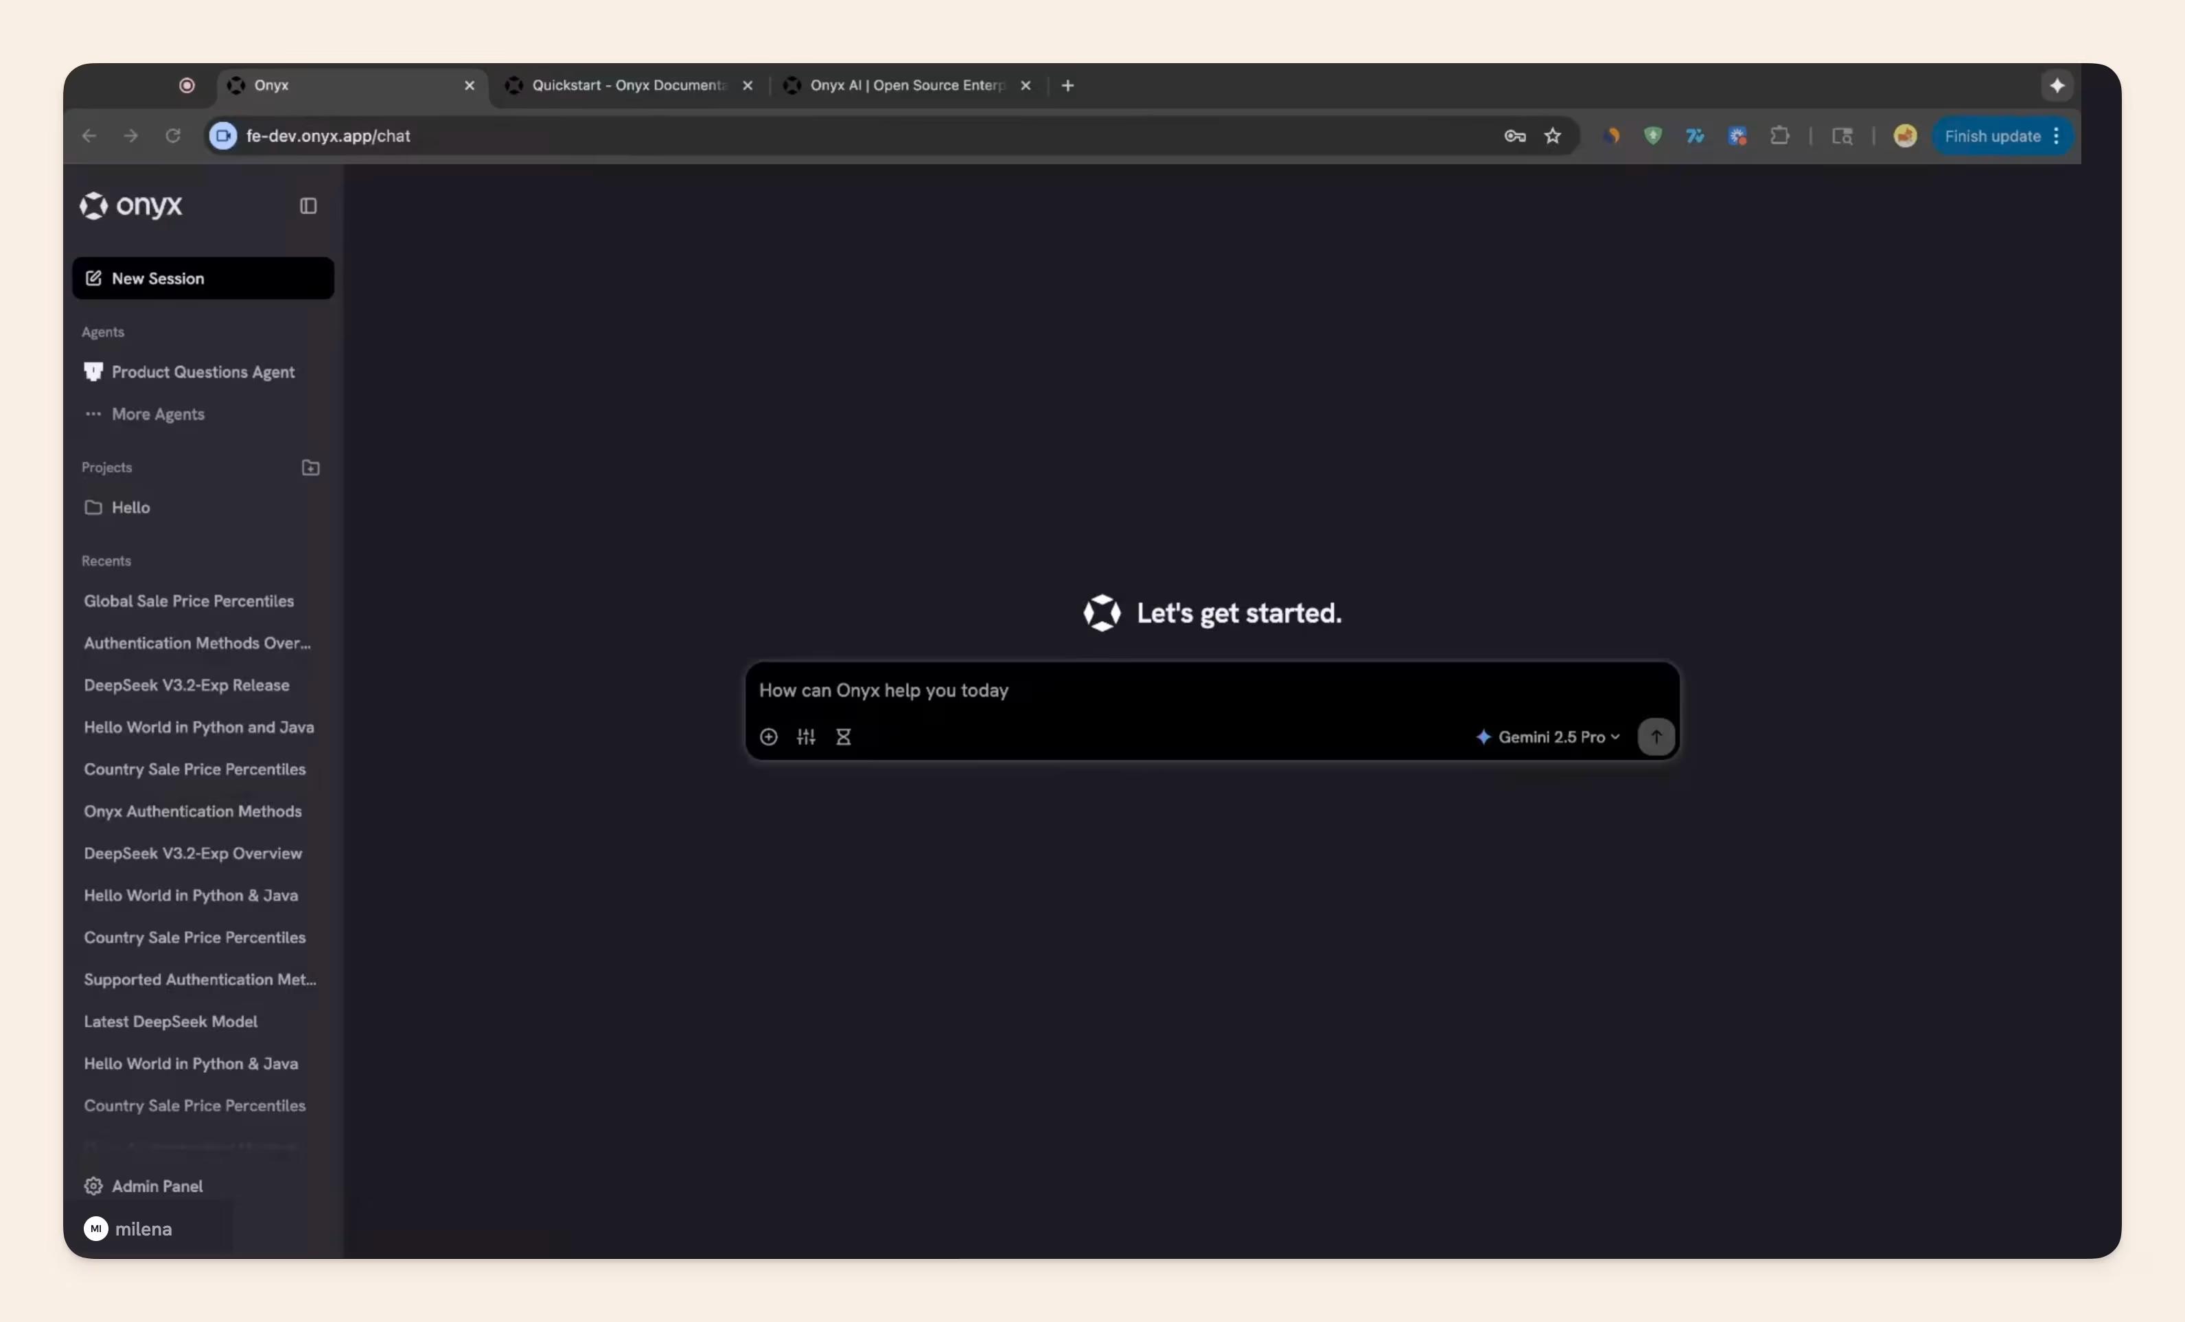Open Product Questions Agent

coord(203,373)
